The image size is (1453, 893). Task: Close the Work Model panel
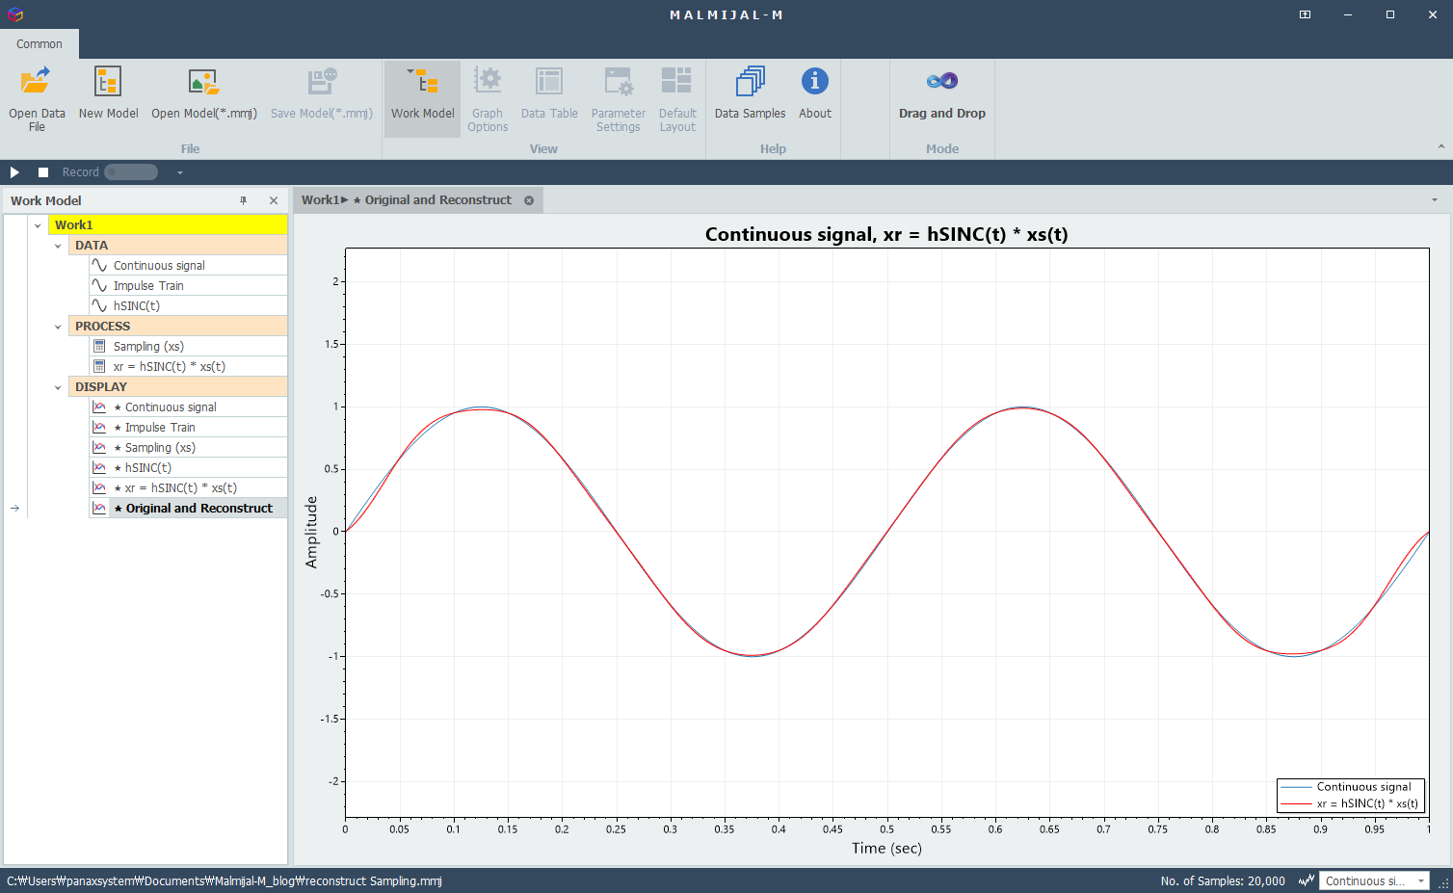pyautogui.click(x=274, y=200)
